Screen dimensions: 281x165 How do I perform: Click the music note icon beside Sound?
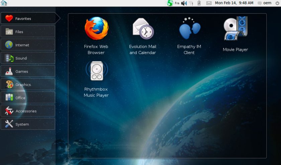9,58
